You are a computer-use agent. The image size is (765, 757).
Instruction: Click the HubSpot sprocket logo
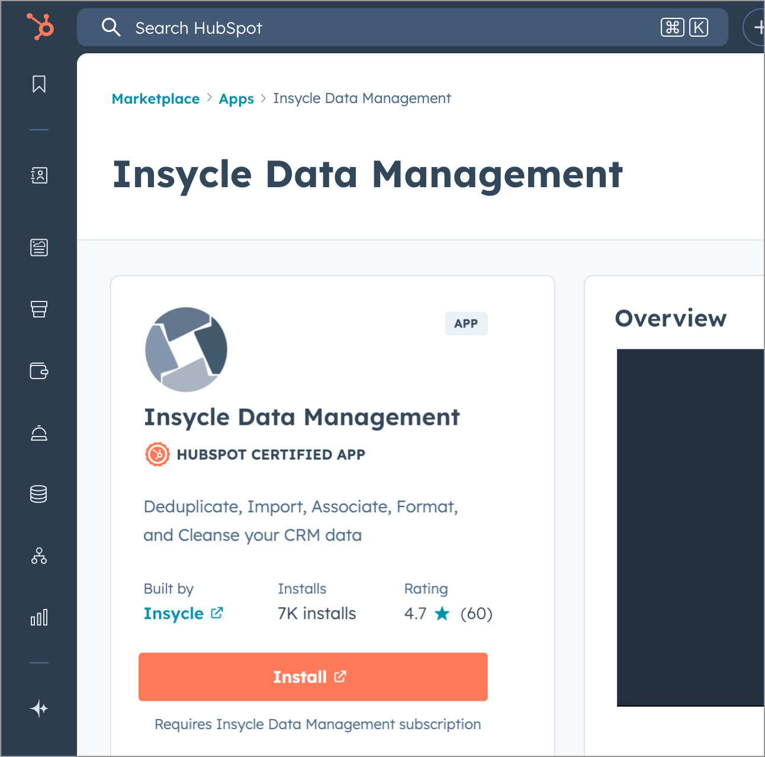coord(39,27)
